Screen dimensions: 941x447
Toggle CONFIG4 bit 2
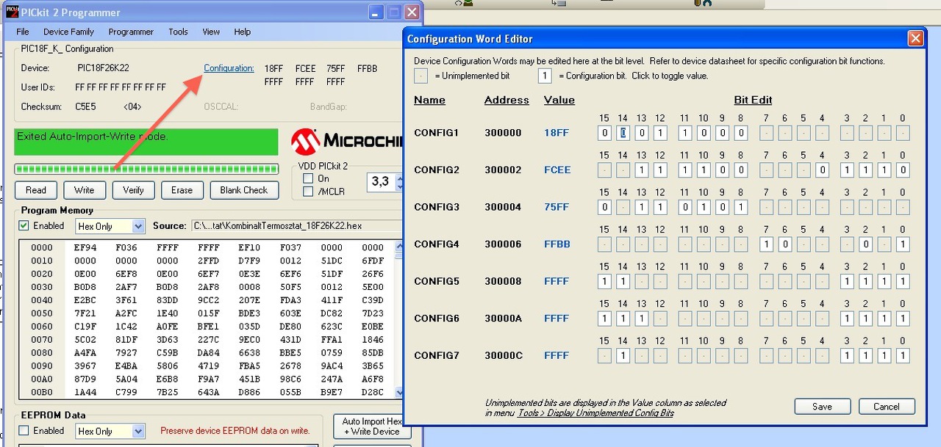(866, 244)
